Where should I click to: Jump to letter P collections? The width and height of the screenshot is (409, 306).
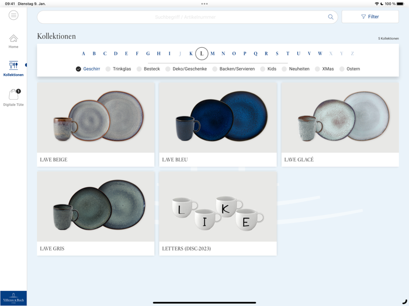245,54
